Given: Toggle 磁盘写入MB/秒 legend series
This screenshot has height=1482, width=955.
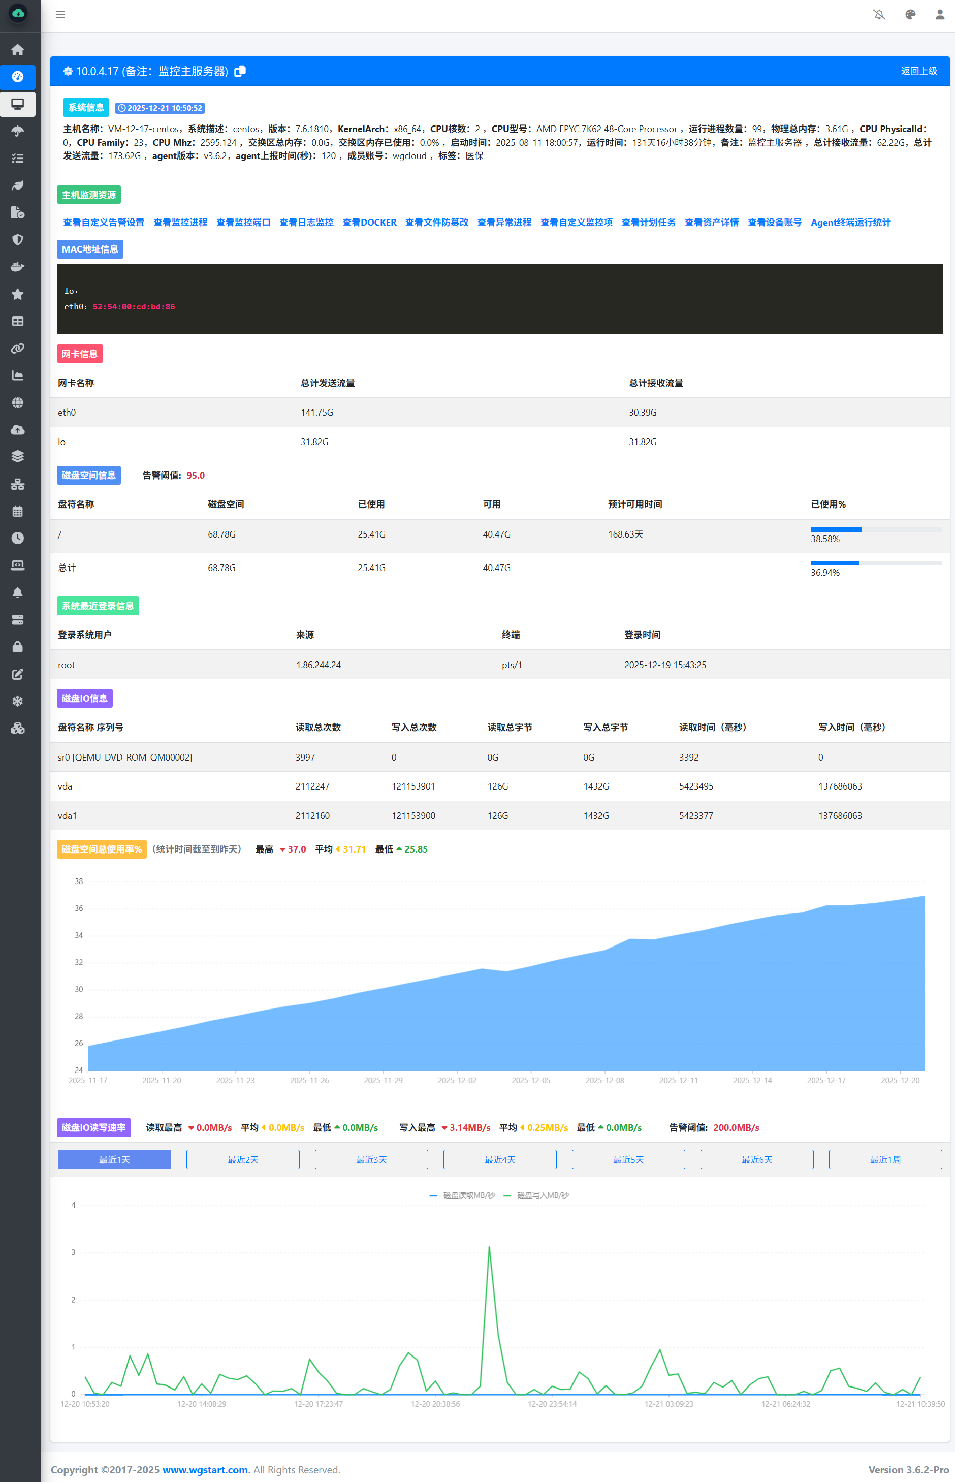Looking at the screenshot, I should coord(536,1195).
